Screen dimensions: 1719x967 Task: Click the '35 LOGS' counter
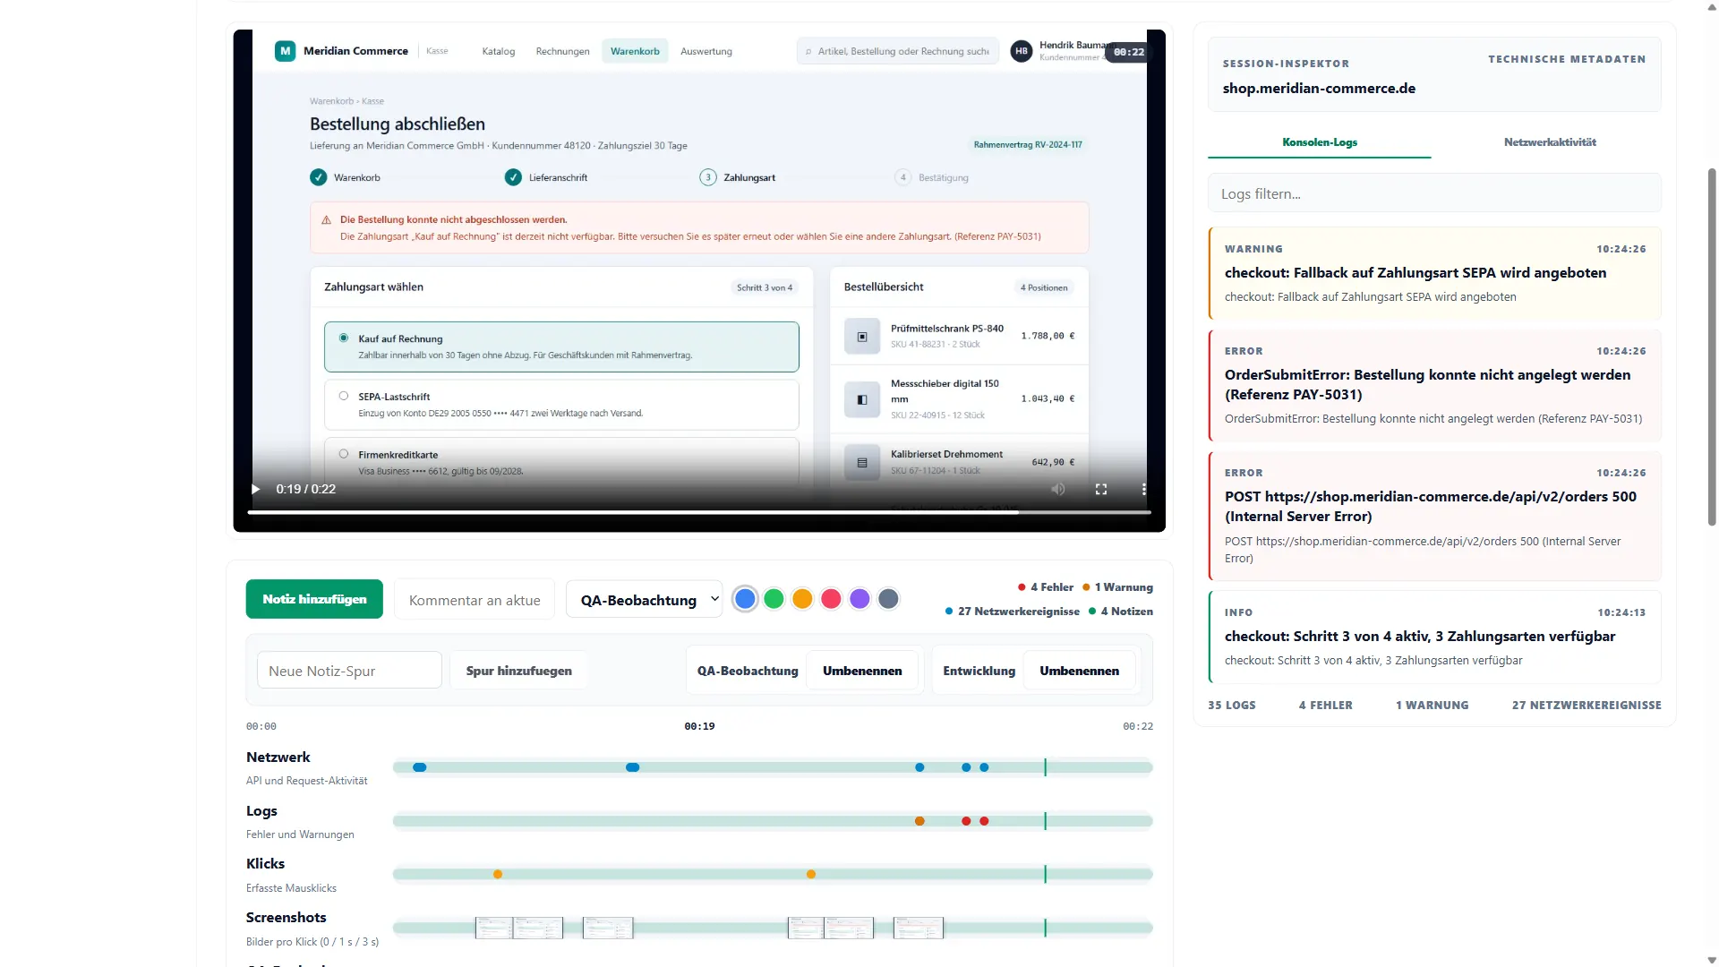(x=1232, y=706)
